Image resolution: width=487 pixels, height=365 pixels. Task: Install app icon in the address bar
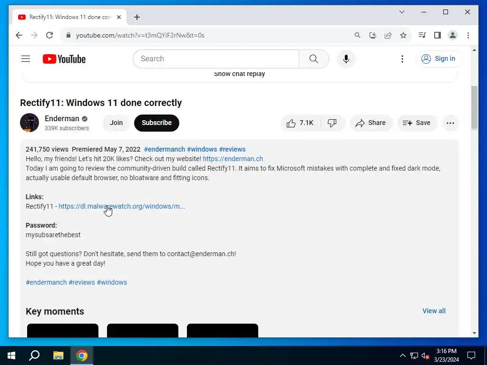coord(373,35)
